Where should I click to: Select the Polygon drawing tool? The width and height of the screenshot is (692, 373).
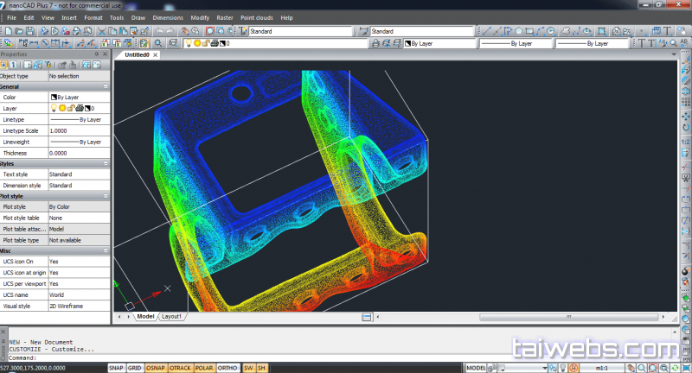click(x=519, y=31)
